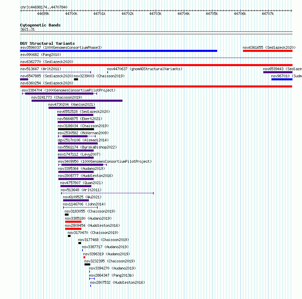This screenshot has width=302, height=299.
Task: Click the nsv3385180 red variant bar
Action: point(73,222)
